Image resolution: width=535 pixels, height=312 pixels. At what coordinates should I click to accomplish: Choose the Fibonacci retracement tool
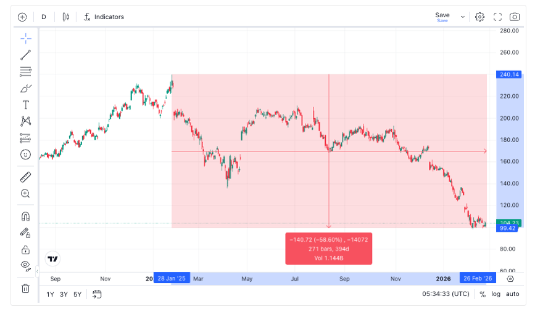25,71
